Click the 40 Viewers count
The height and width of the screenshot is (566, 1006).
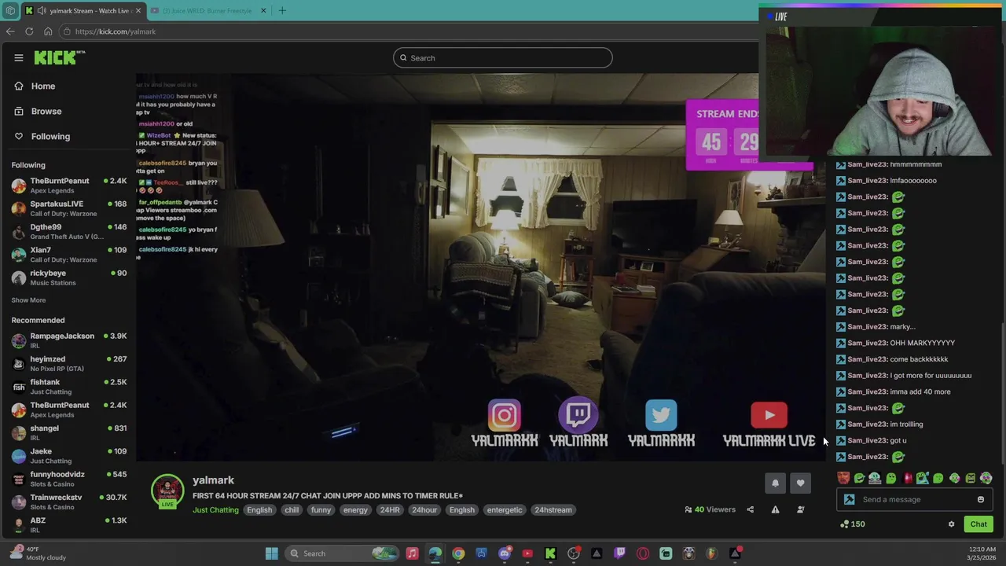(710, 509)
